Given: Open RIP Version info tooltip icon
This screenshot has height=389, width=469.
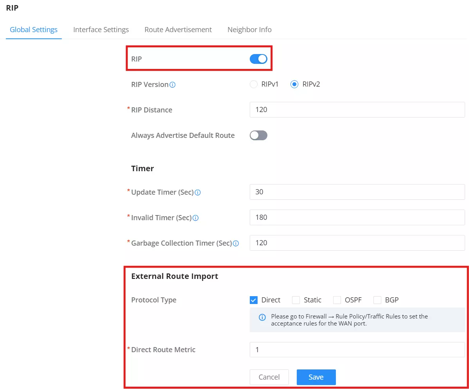Looking at the screenshot, I should [173, 85].
